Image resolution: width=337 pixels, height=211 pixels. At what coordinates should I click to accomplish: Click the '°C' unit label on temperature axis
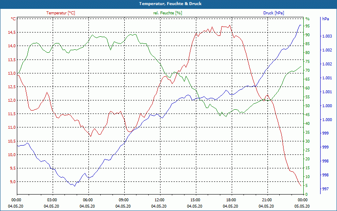[x=13, y=19]
